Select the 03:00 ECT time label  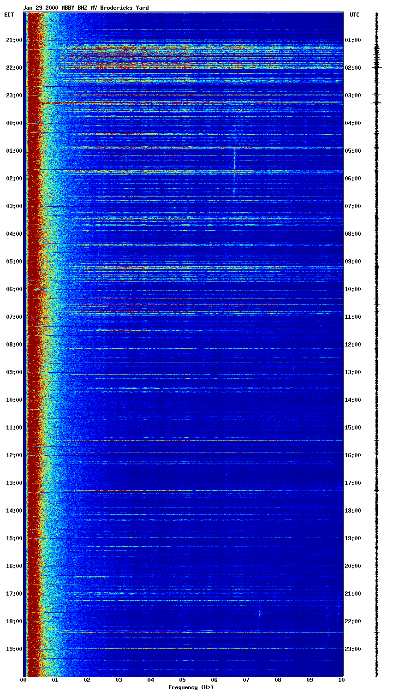coord(14,206)
